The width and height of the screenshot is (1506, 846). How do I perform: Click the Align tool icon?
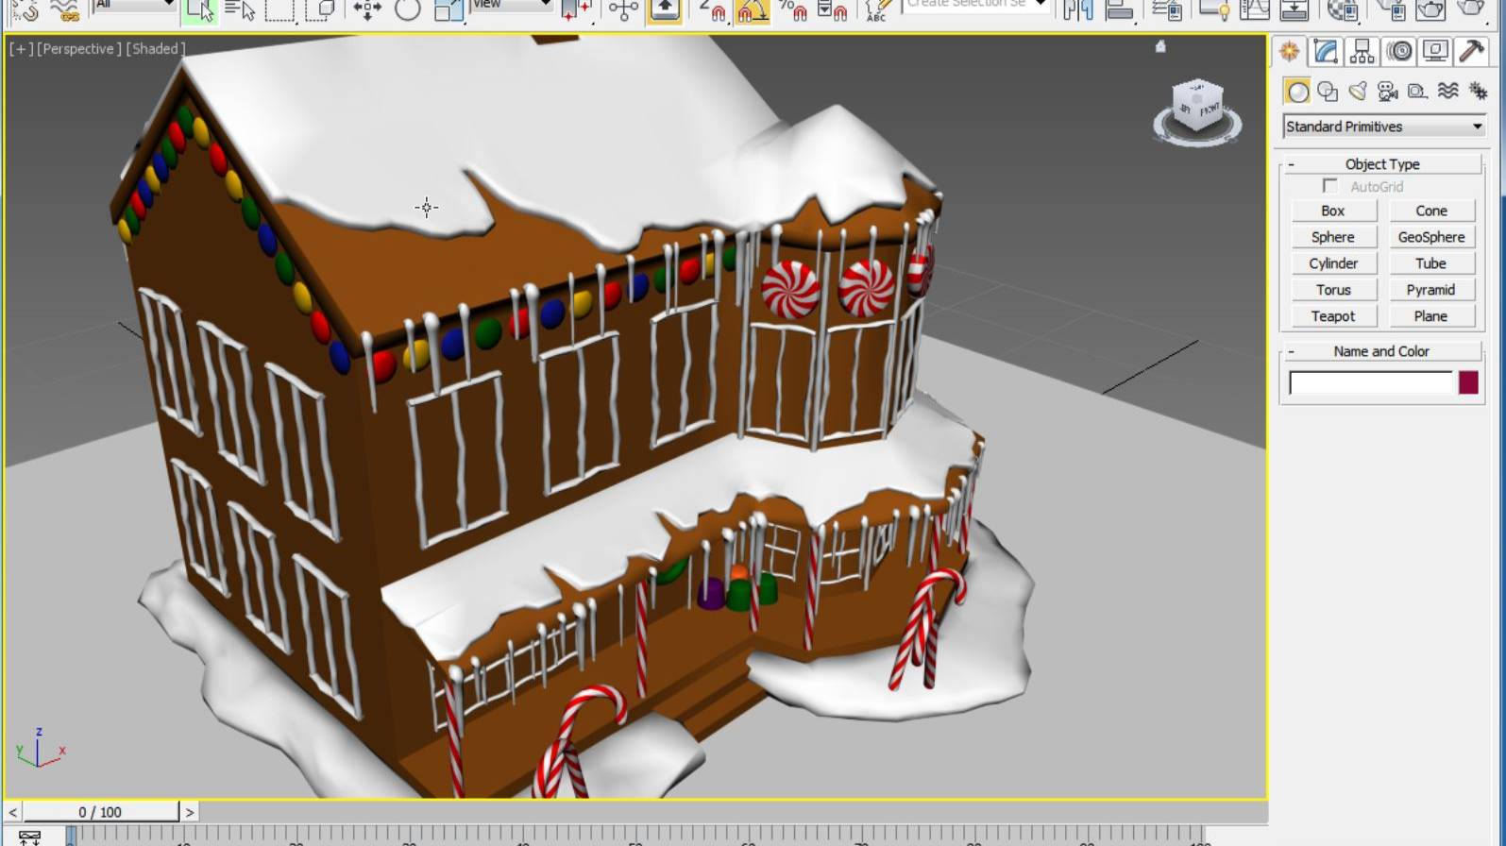point(1119,9)
